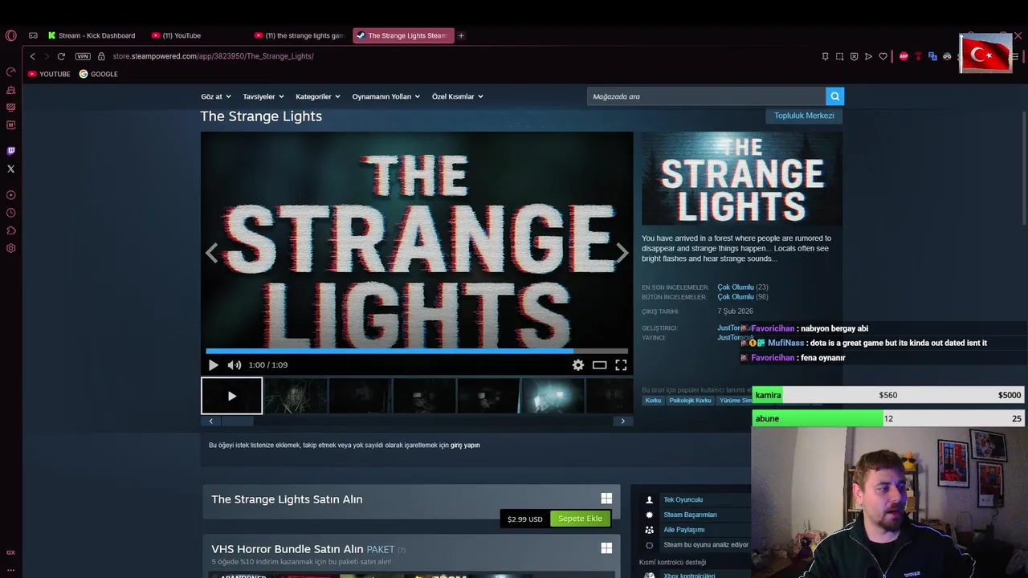This screenshot has height=578, width=1028.
Task: Select the bright lights screenshot thumbnail
Action: 553,396
